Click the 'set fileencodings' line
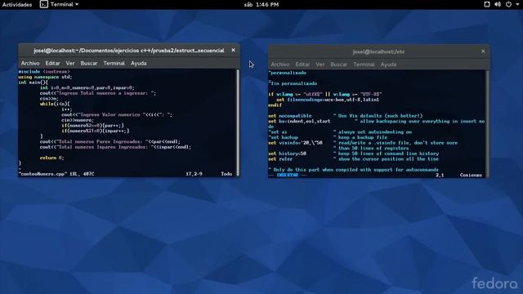The width and height of the screenshot is (523, 294). (x=328, y=100)
